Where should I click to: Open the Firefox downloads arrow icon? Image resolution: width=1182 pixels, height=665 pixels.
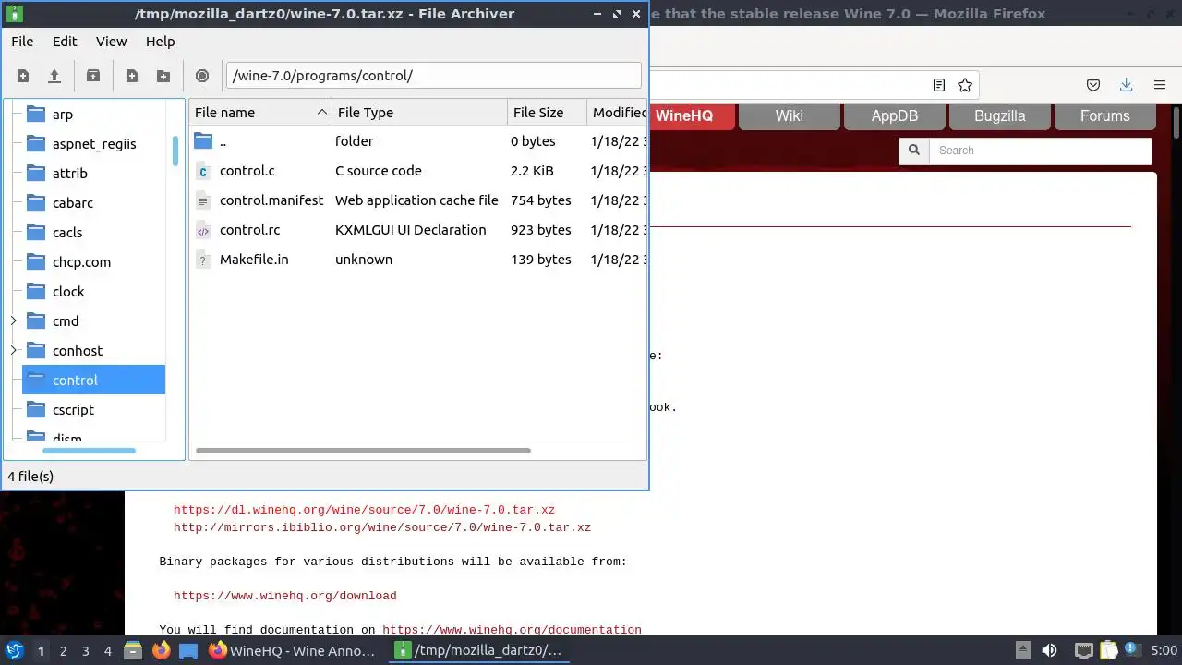[1127, 85]
